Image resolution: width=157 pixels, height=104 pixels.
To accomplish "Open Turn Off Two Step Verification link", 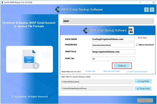I will click(137, 71).
